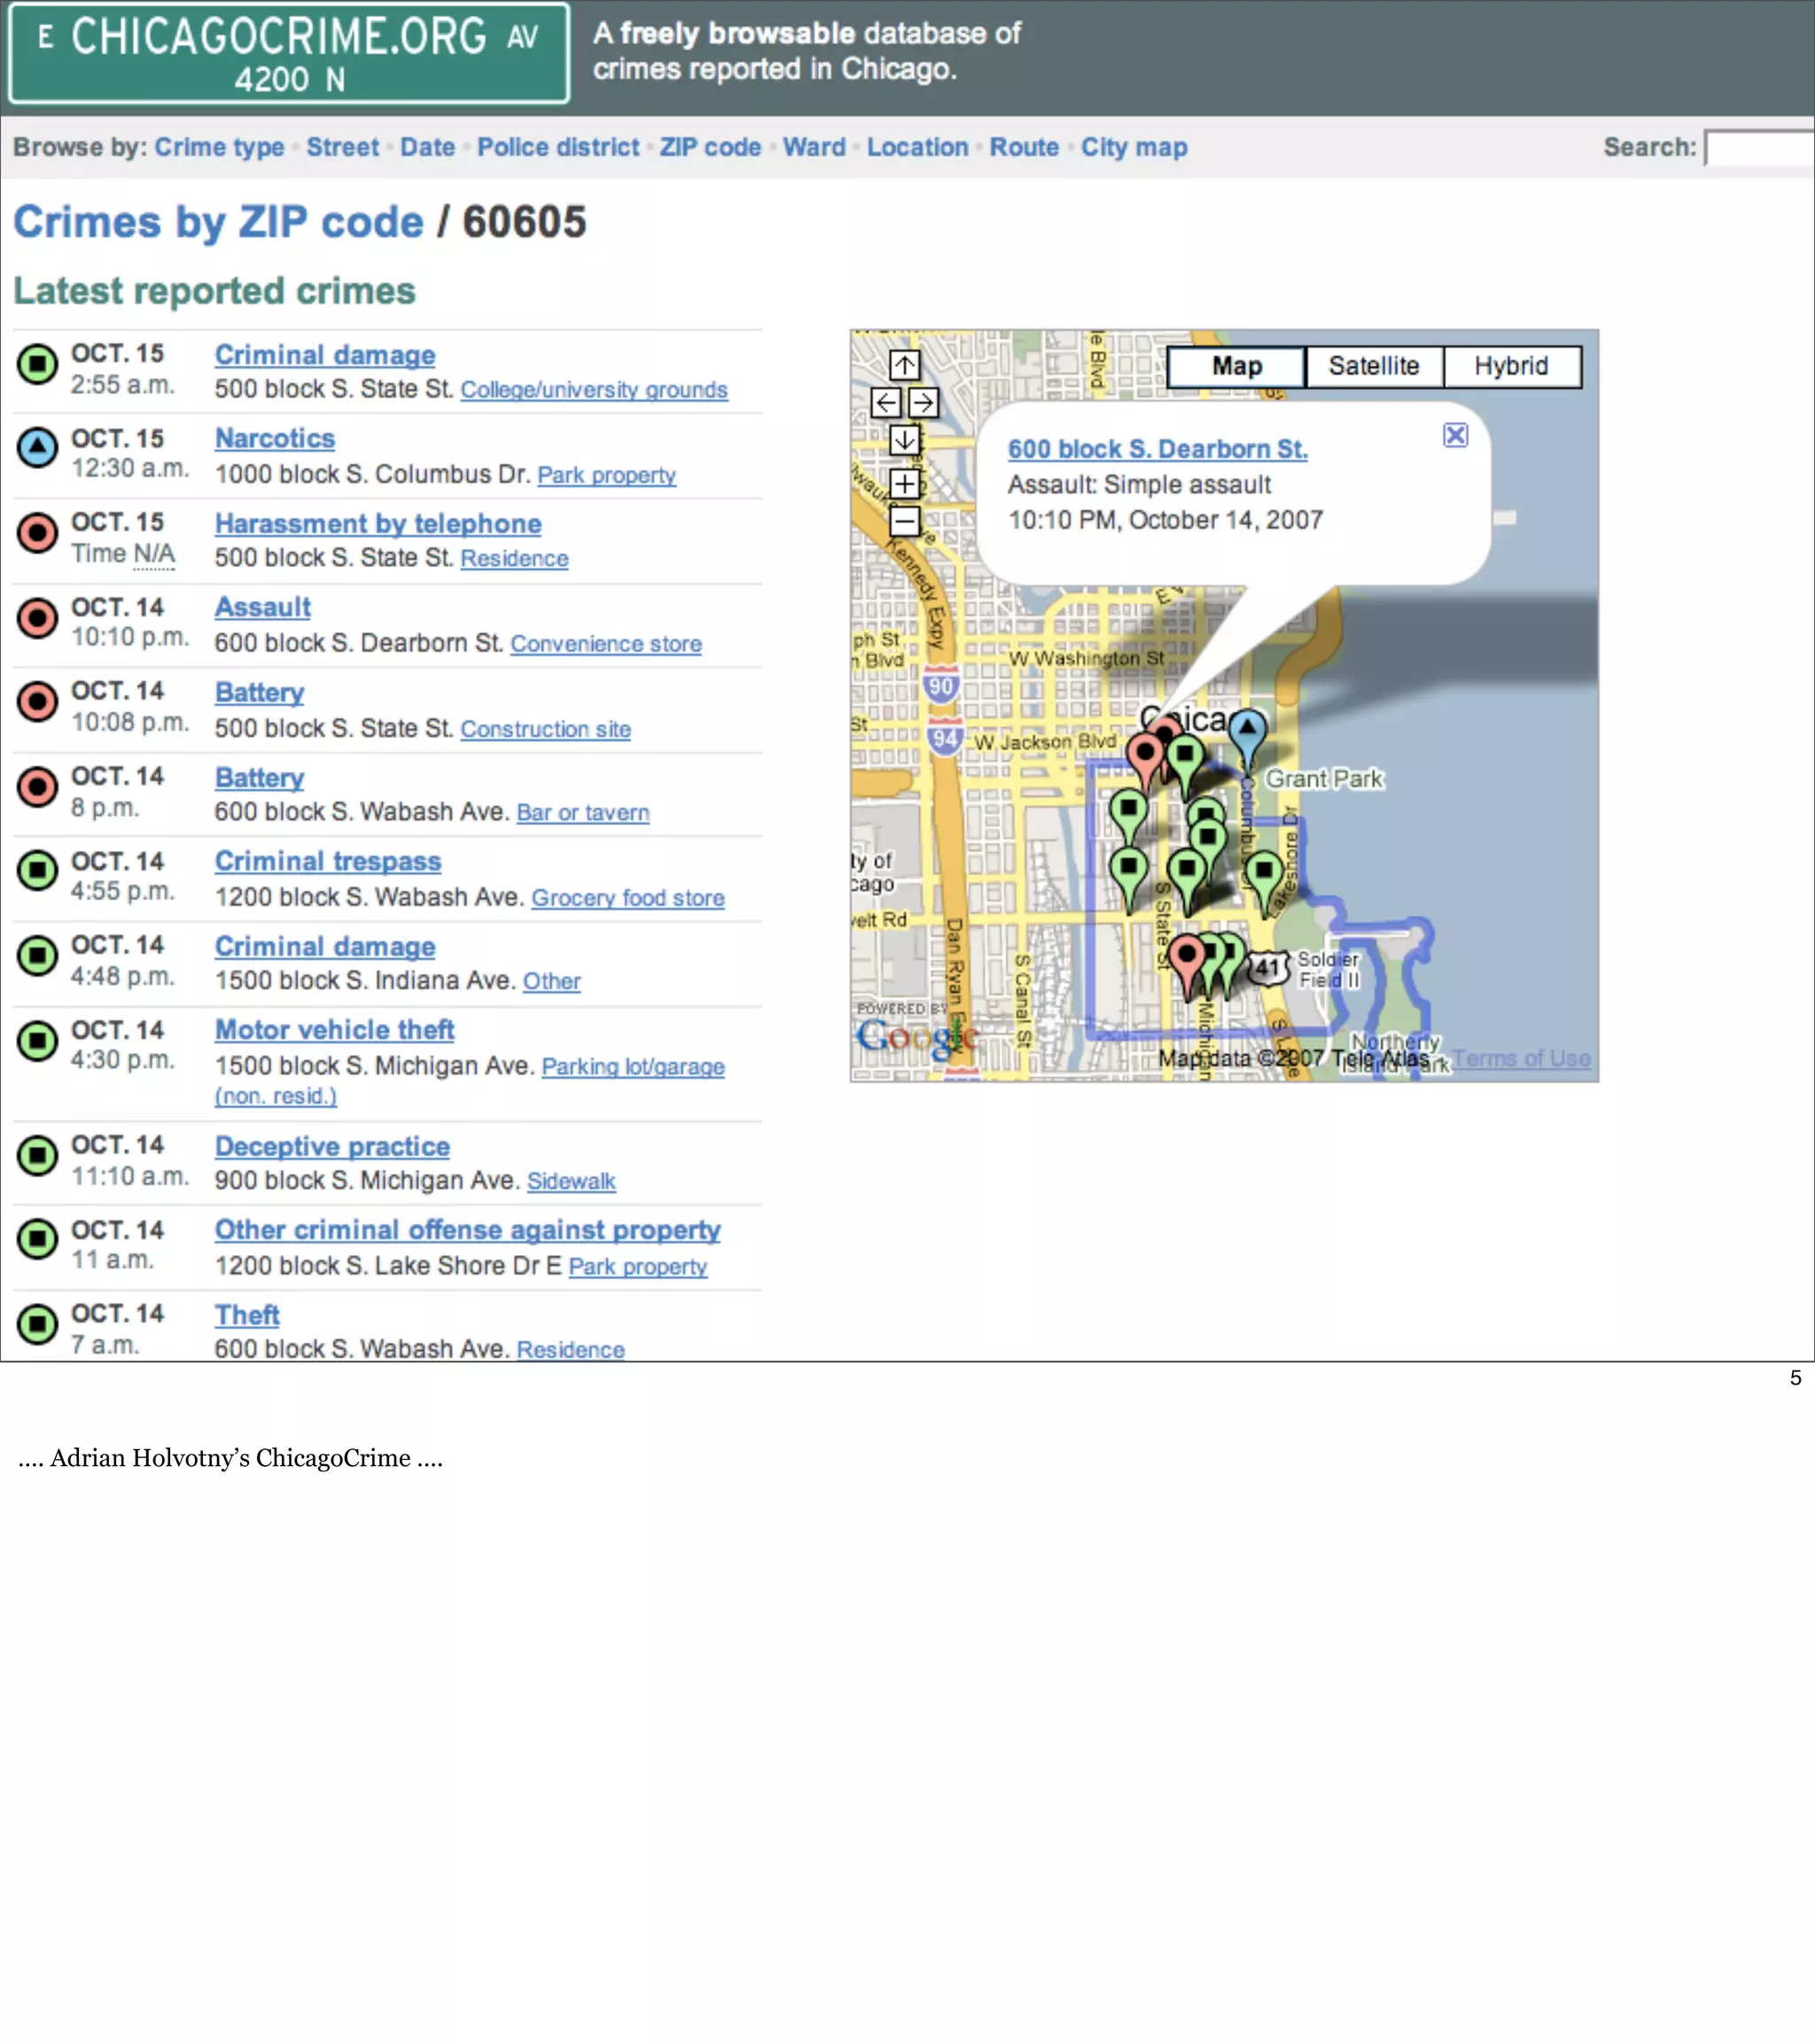1815x2044 pixels.
Task: Switch the map to Satellite view
Action: [x=1373, y=366]
